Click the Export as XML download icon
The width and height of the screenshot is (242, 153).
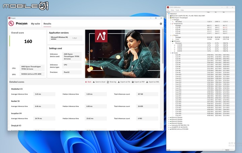coord(147,82)
